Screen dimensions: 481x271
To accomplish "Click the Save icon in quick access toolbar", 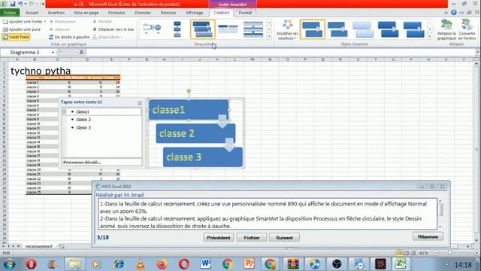I will [x=12, y=4].
